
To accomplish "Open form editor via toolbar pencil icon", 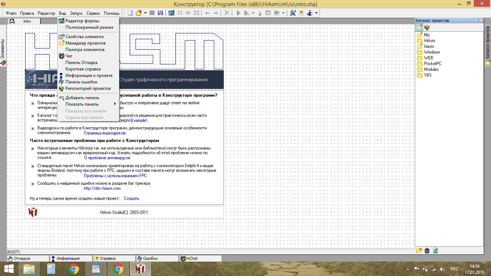I will coord(171,13).
